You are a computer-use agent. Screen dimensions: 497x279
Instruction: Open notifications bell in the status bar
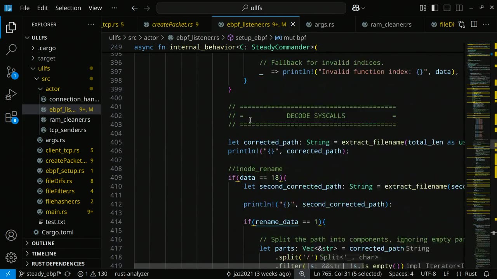tap(487, 274)
